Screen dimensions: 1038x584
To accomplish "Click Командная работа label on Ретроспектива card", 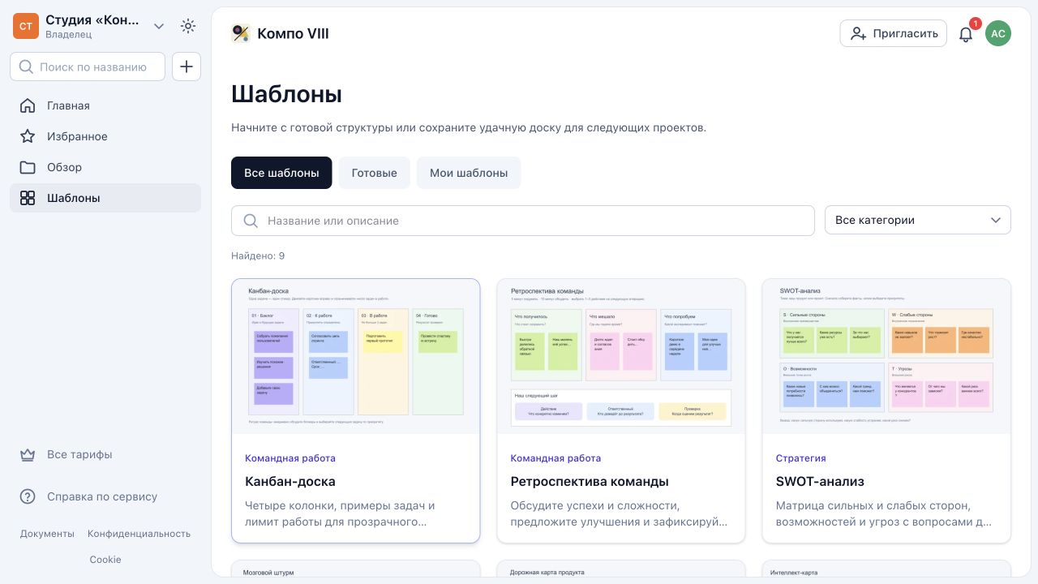I will (x=555, y=458).
